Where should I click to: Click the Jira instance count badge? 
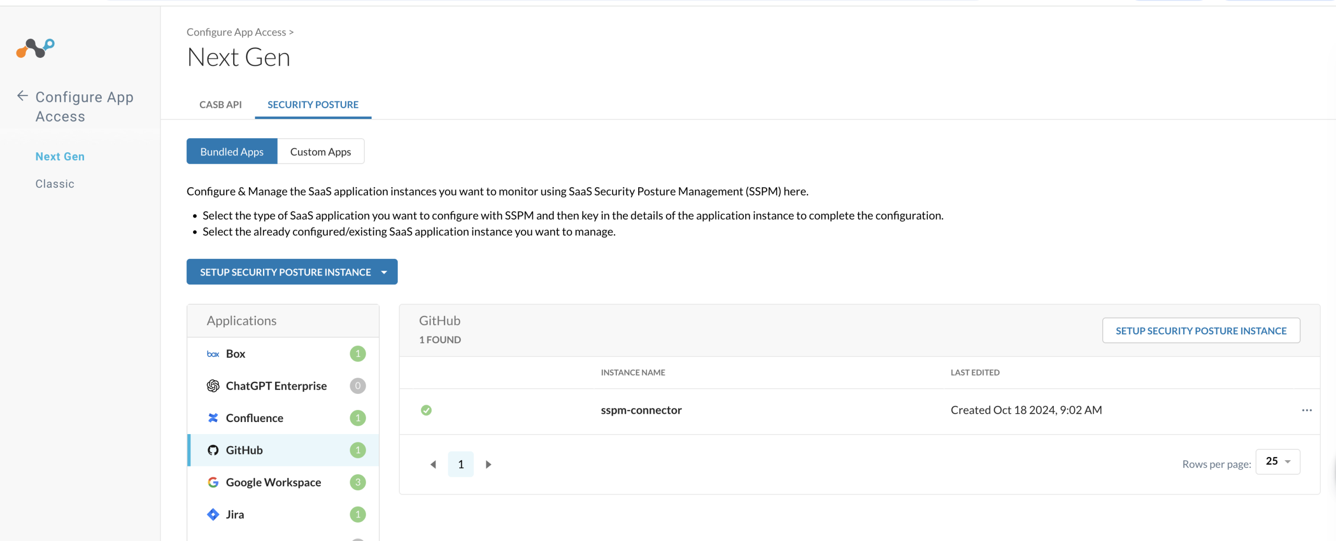click(358, 514)
